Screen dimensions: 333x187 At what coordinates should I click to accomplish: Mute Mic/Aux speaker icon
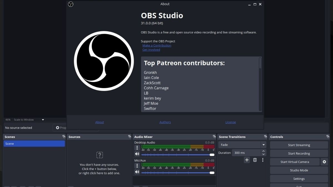coord(137,172)
